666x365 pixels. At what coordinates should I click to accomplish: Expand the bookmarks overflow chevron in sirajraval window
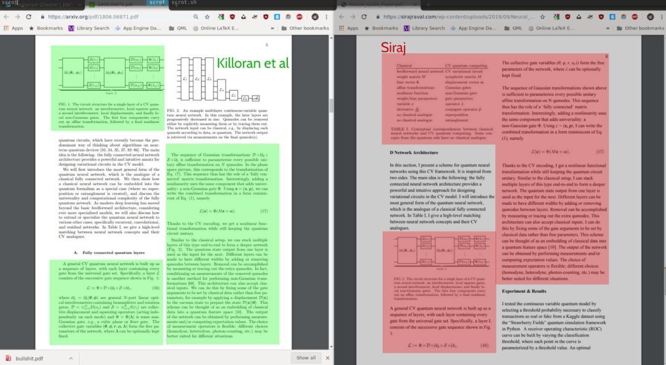607,28
